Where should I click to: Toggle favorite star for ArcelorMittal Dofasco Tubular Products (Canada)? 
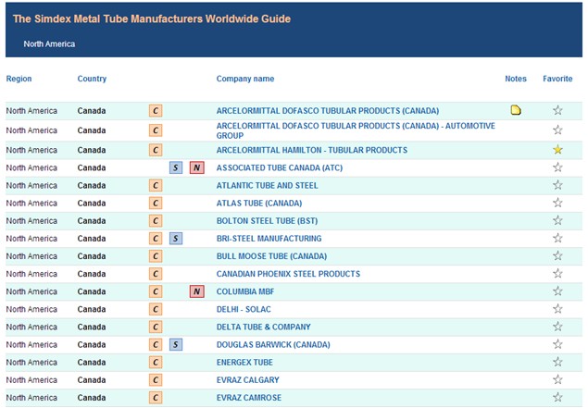pos(557,110)
